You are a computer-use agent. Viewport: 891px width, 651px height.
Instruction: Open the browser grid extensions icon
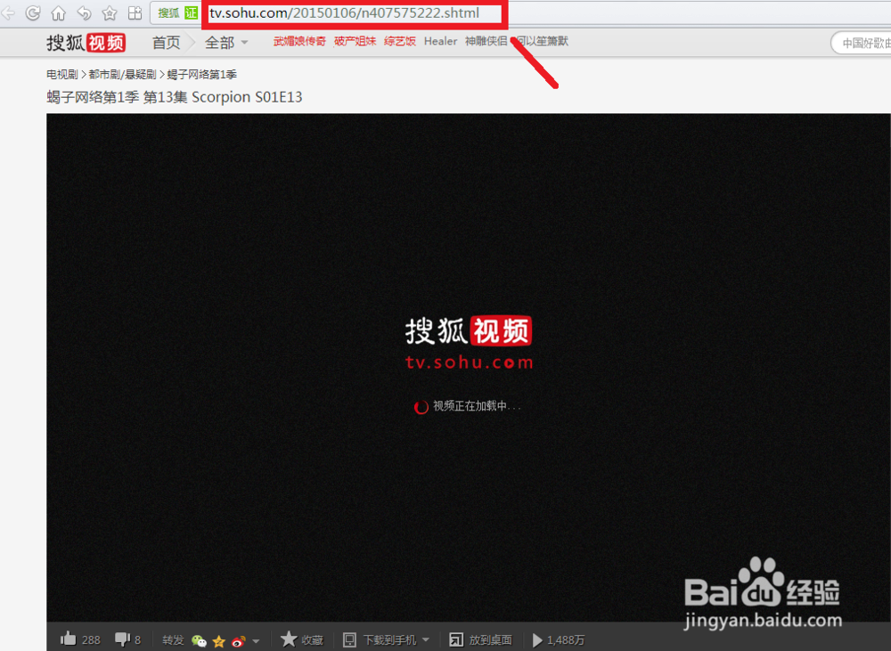point(135,12)
